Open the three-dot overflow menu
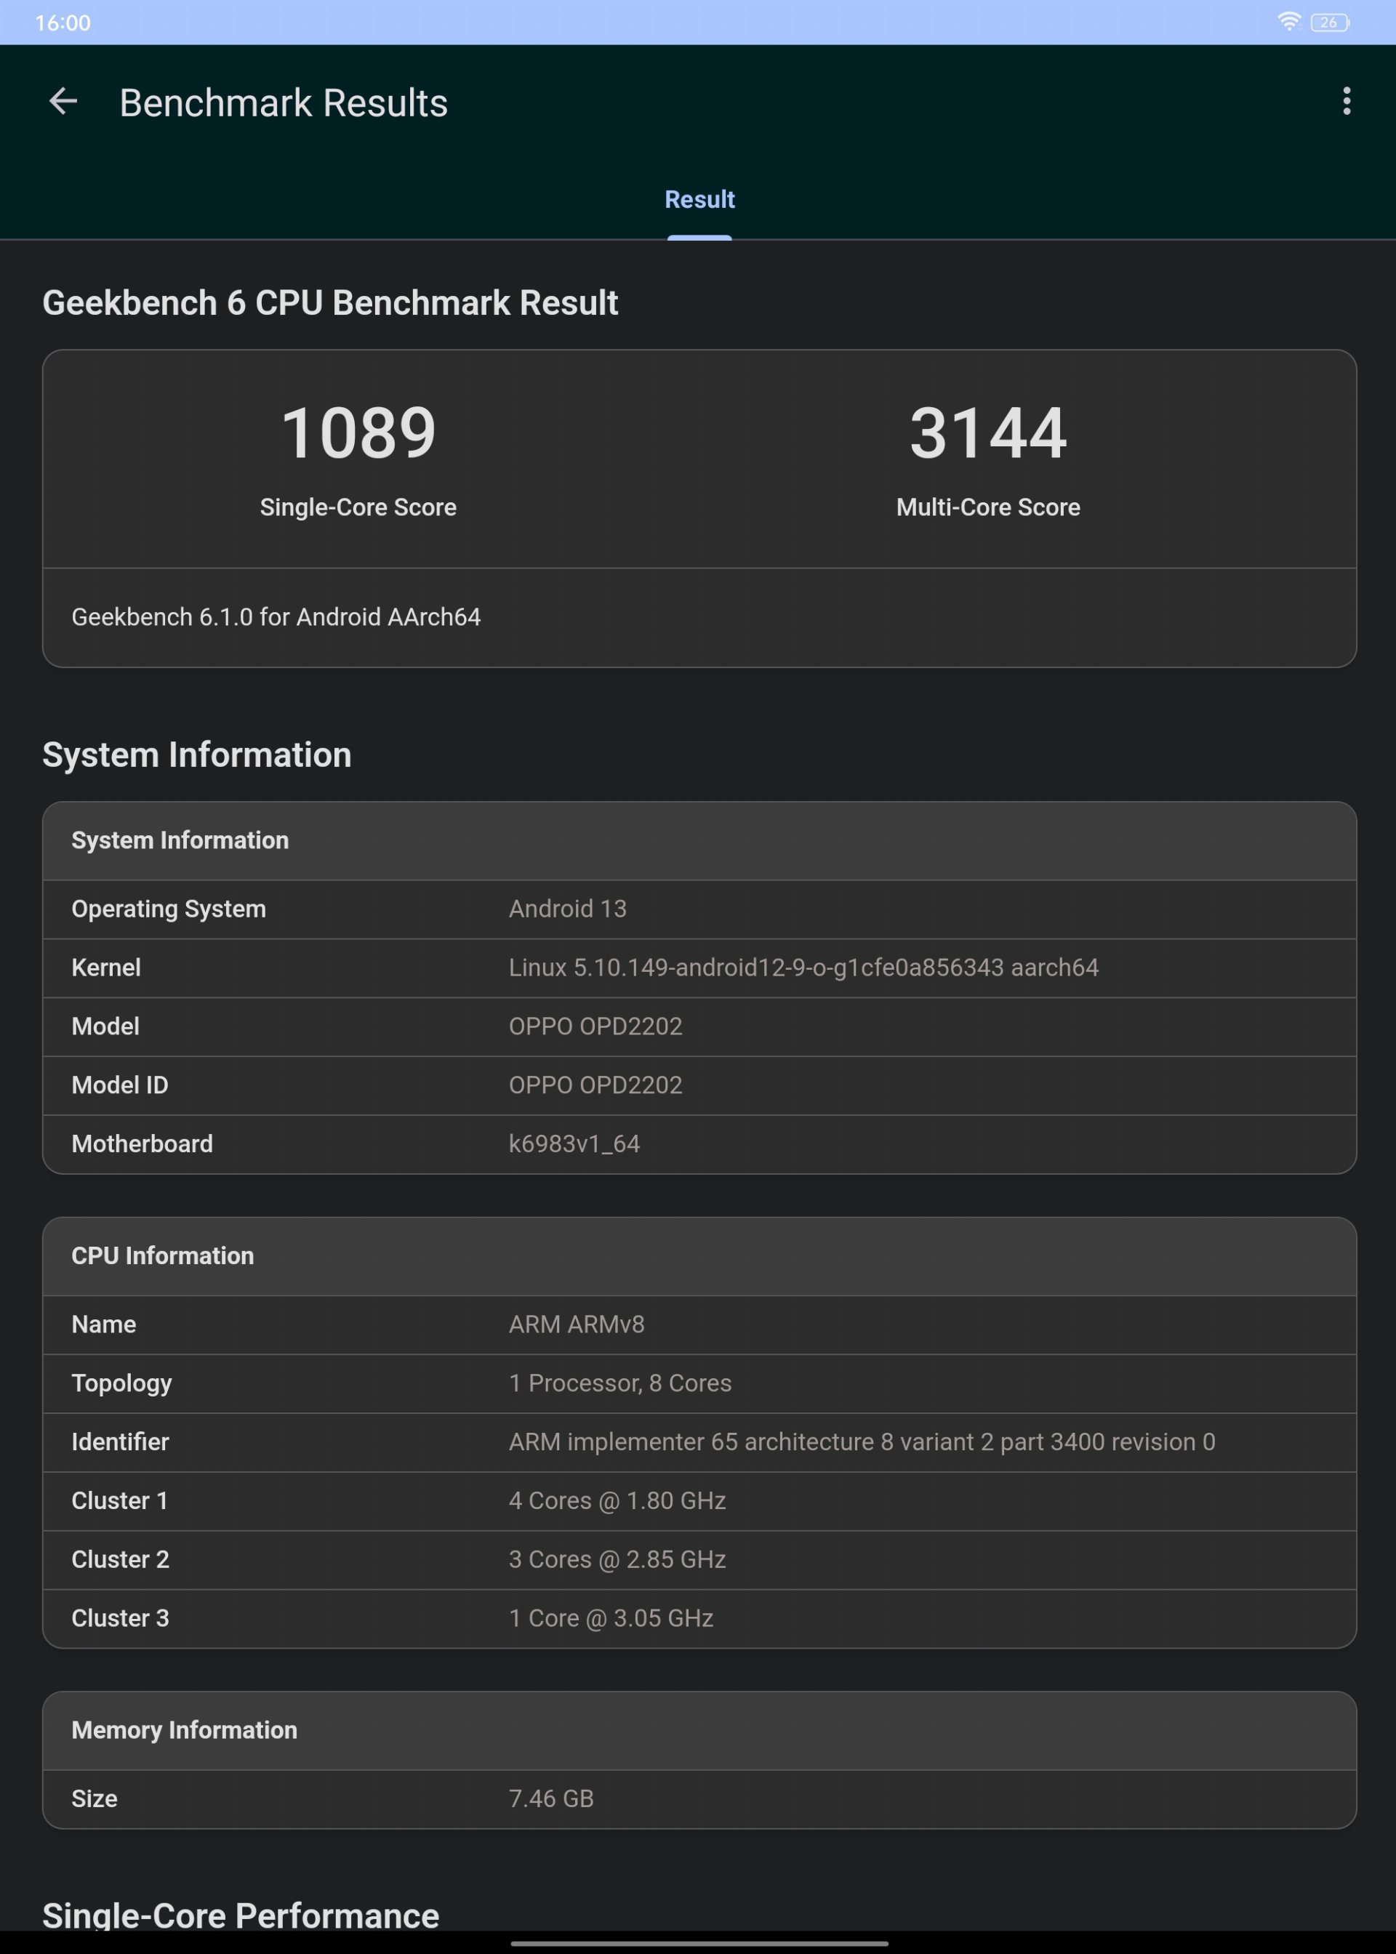The image size is (1396, 1954). (1346, 101)
